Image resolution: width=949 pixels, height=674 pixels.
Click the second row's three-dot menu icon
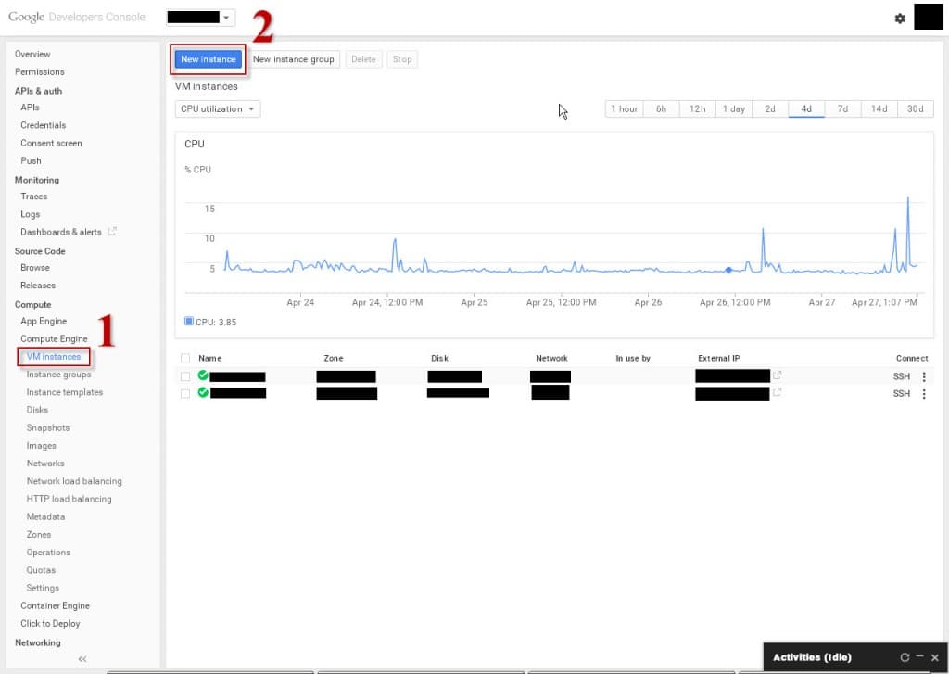tap(924, 394)
